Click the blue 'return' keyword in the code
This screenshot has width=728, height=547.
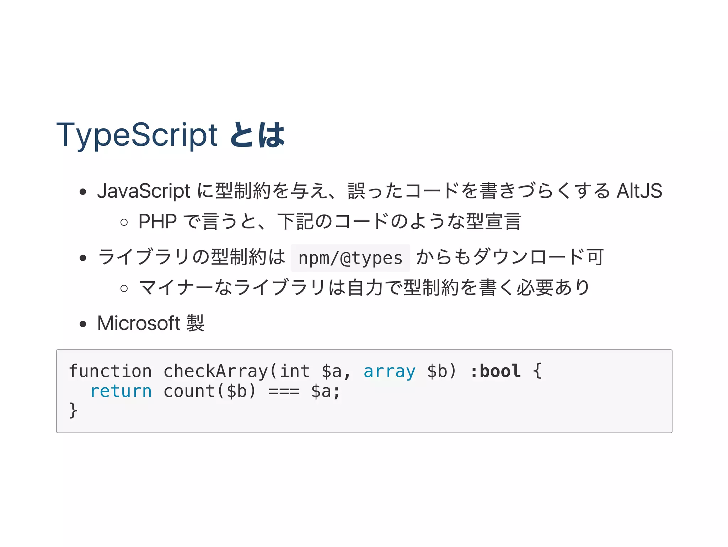coord(121,391)
